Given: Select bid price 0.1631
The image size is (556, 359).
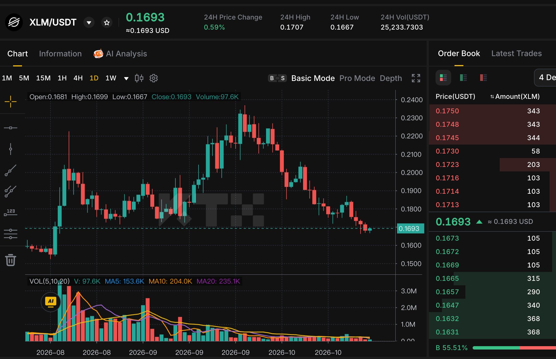Looking at the screenshot, I should (x=447, y=332).
